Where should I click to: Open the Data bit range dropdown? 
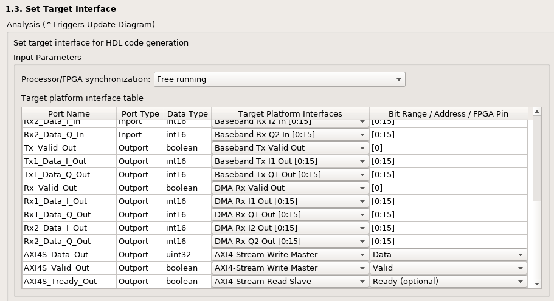[x=448, y=255]
